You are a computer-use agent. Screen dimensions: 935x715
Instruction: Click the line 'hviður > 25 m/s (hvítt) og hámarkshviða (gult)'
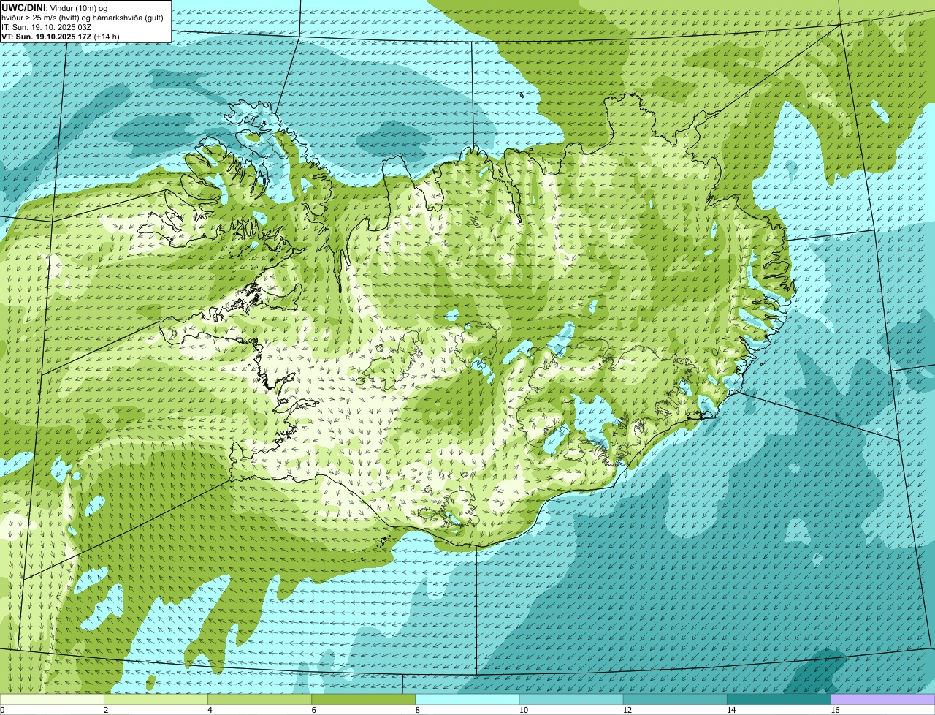83,17
